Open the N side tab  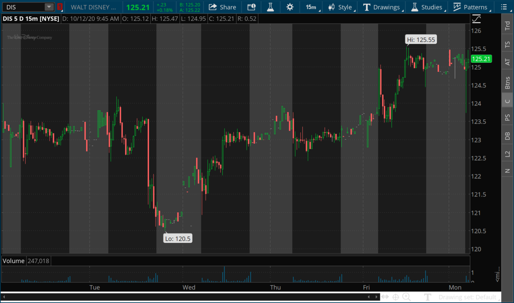pyautogui.click(x=507, y=171)
